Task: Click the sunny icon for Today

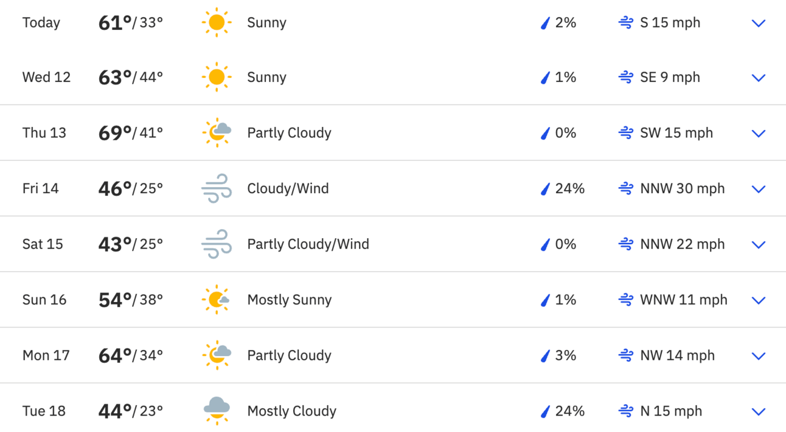Action: (x=217, y=23)
